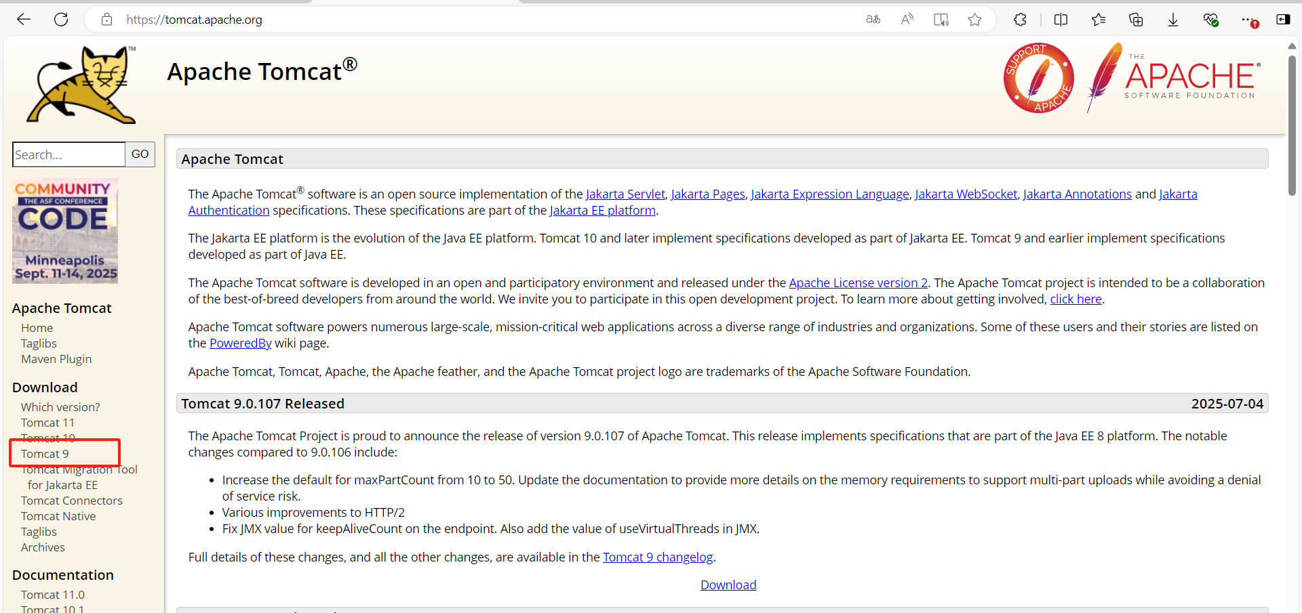Open the Downloads arrow icon
This screenshot has height=613, width=1302.
[1172, 20]
